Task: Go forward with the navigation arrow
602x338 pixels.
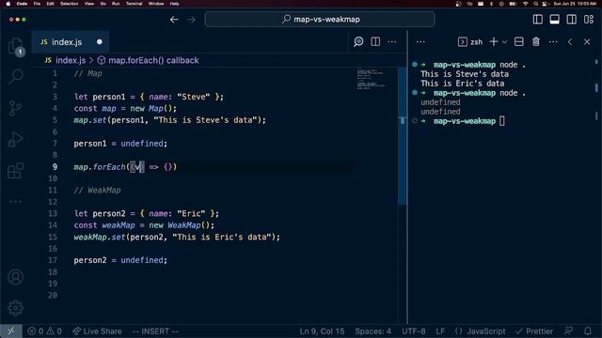Action: 191,20
